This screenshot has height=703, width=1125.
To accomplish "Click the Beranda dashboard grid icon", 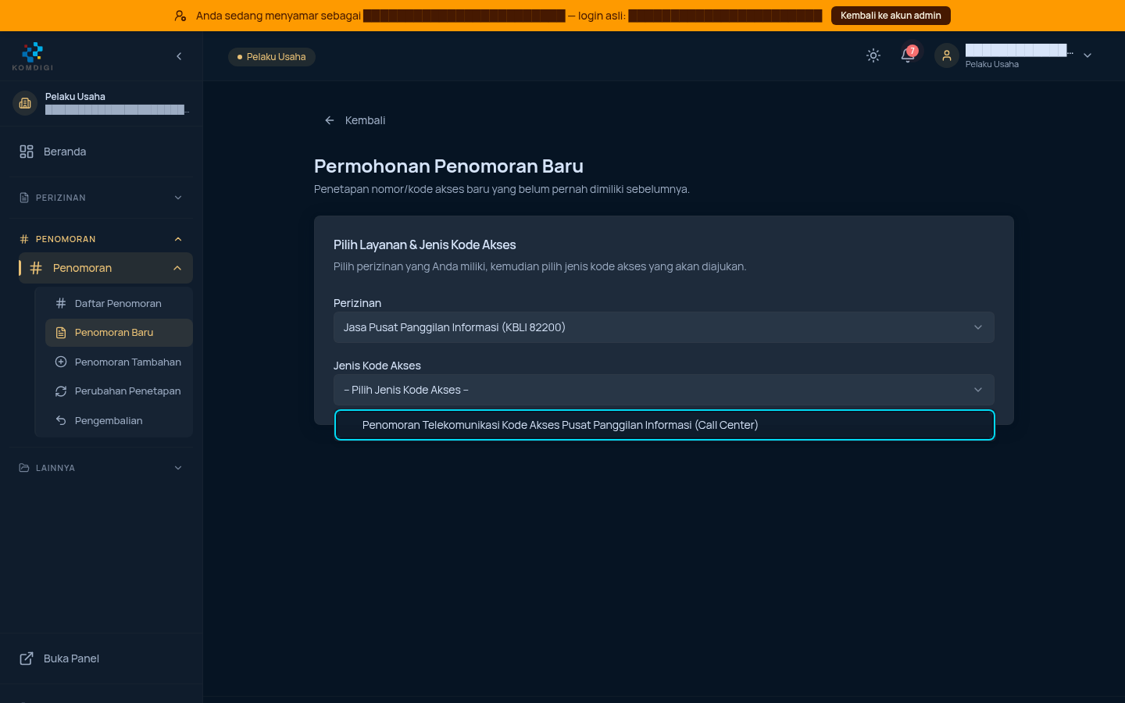I will (27, 152).
